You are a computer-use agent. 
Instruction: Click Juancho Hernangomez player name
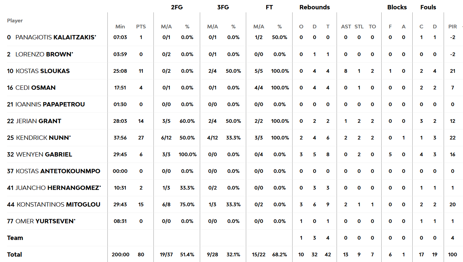pyautogui.click(x=58, y=188)
